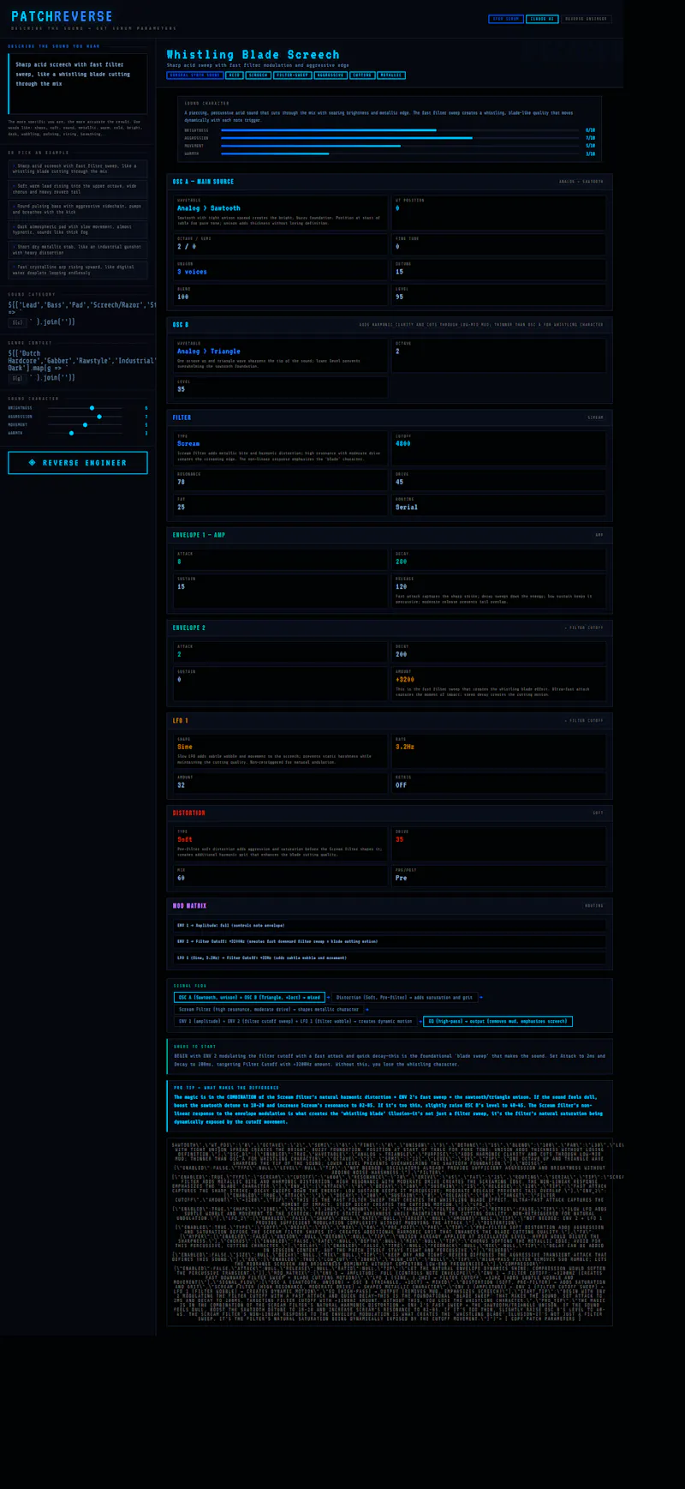Click the ACID tag
The height and width of the screenshot is (1489, 685).
pyautogui.click(x=235, y=75)
